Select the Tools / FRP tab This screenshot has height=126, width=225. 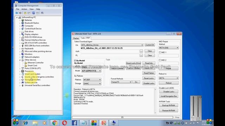85,38
